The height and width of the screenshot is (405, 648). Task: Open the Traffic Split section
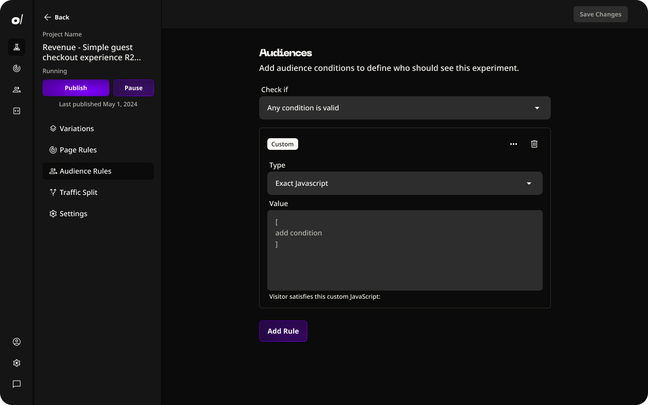[98, 192]
